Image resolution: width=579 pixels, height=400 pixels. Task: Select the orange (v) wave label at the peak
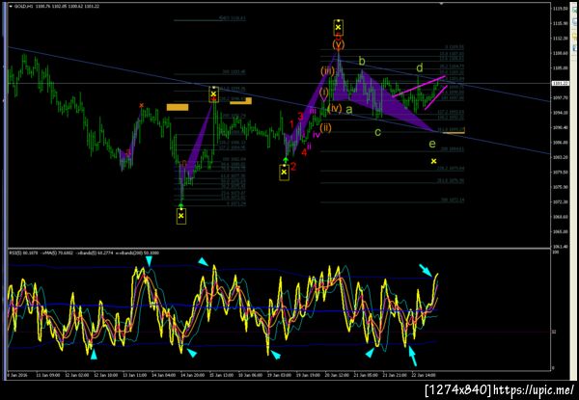pos(339,45)
